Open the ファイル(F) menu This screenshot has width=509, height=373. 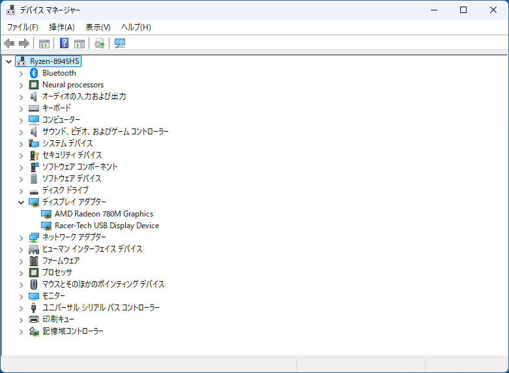pyautogui.click(x=22, y=27)
